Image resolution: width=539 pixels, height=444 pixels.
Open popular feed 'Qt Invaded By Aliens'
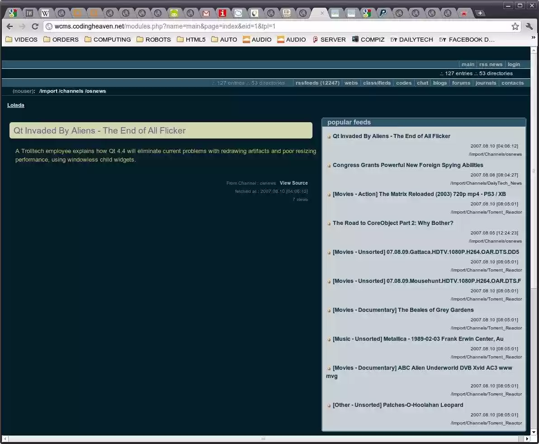(391, 136)
